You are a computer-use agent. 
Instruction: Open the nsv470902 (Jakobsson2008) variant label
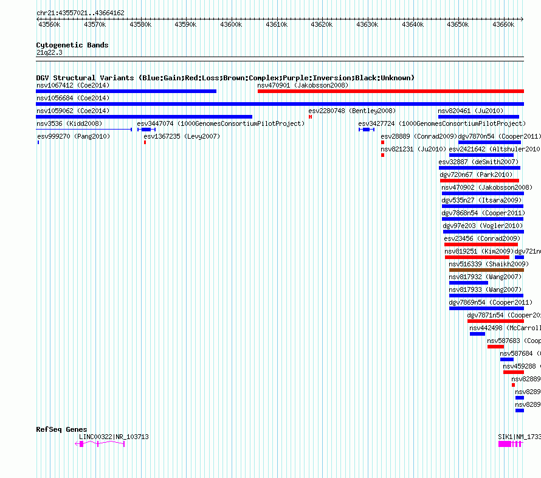pyautogui.click(x=487, y=187)
